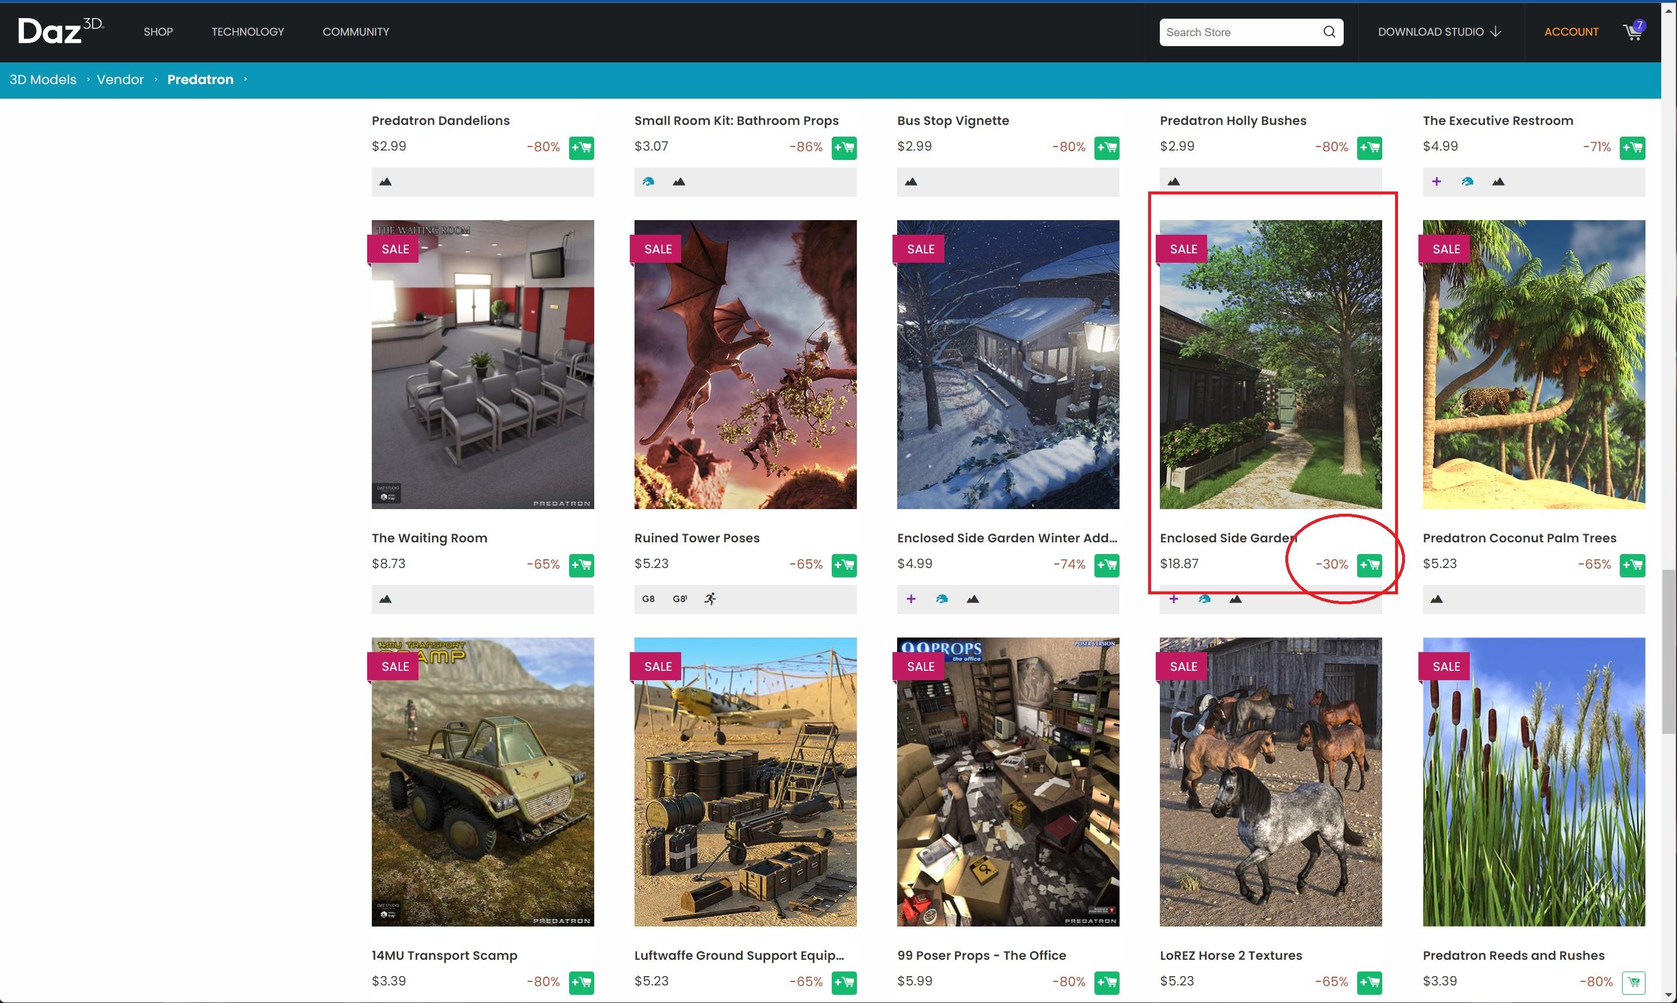Screen dimensions: 1677x1003
Task: Open the shopping cart icon
Action: (1633, 32)
